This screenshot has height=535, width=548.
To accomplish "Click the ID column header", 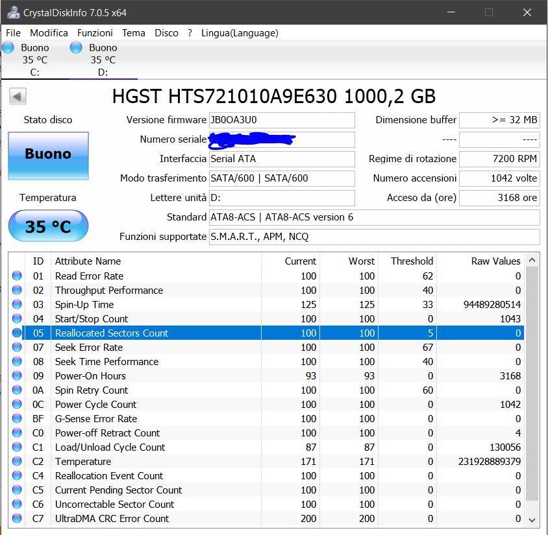I will pyautogui.click(x=38, y=261).
